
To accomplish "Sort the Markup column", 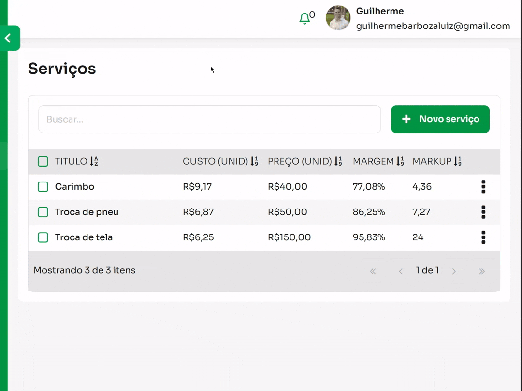I will coord(457,161).
